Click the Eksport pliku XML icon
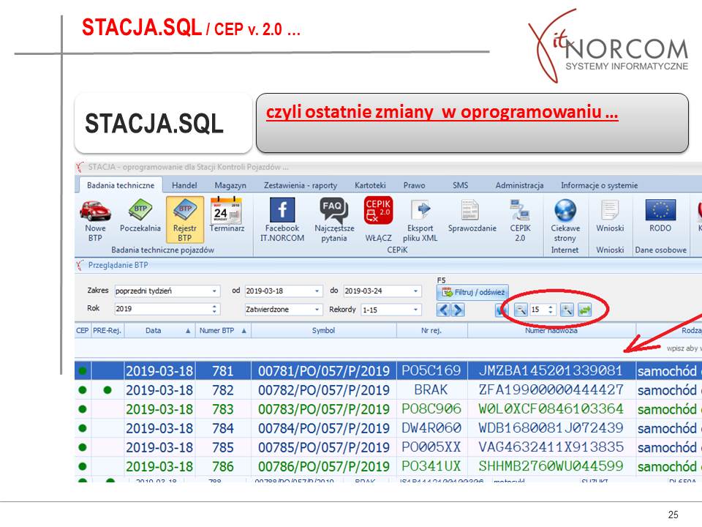Screen dimensions: 702x527 pyautogui.click(x=420, y=210)
